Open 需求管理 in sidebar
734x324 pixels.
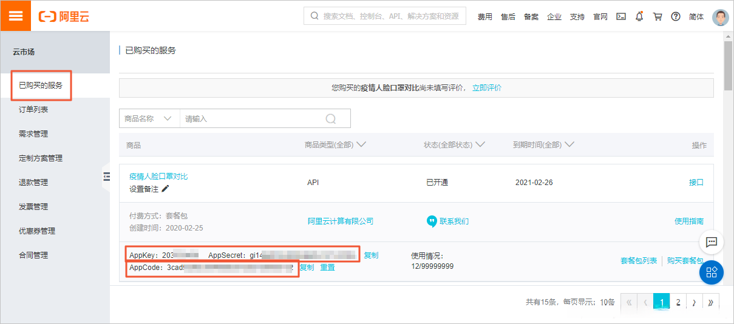33,134
